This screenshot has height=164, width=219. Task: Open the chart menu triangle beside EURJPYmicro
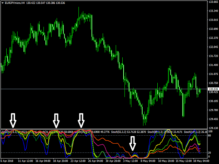[x=2, y=3]
